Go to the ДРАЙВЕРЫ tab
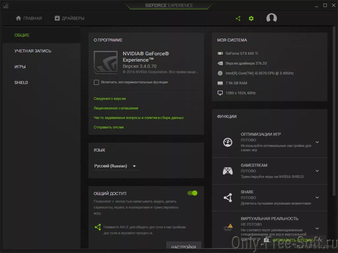 point(69,18)
